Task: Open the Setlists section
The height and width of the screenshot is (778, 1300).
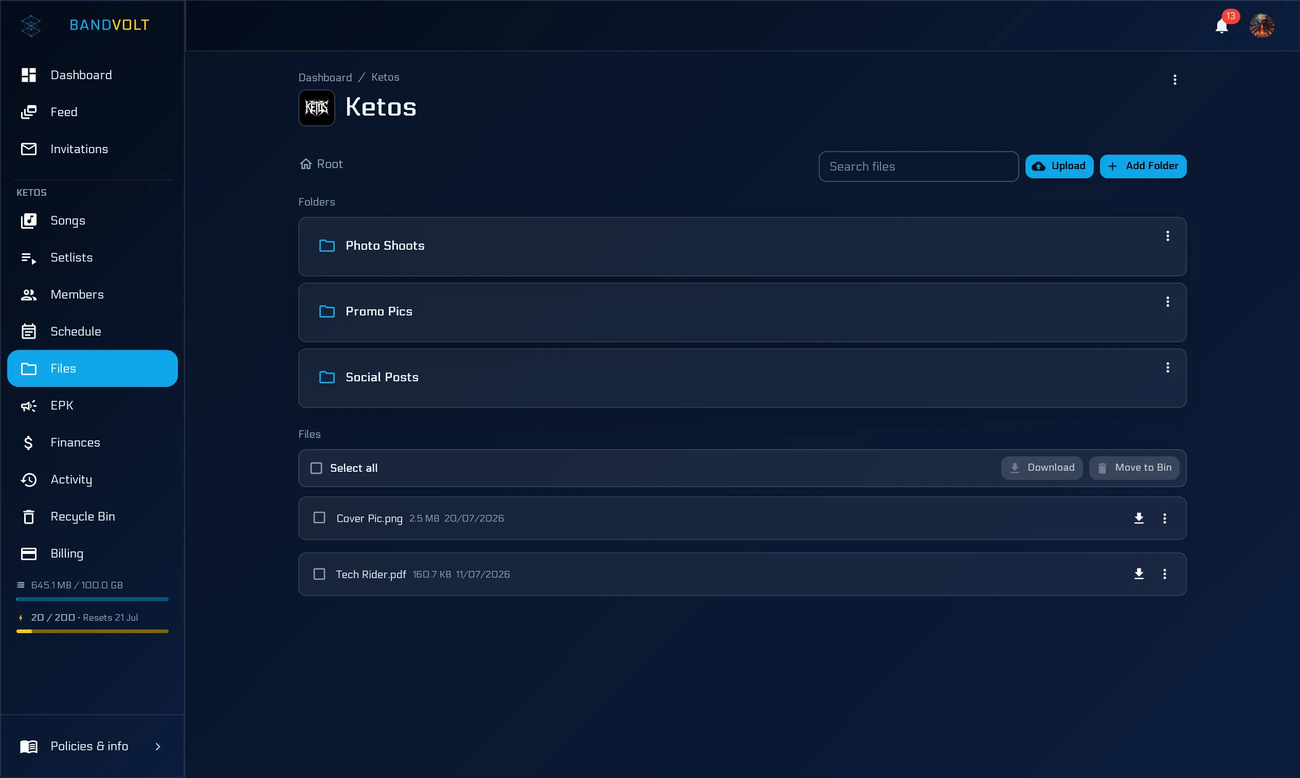Action: [x=93, y=257]
